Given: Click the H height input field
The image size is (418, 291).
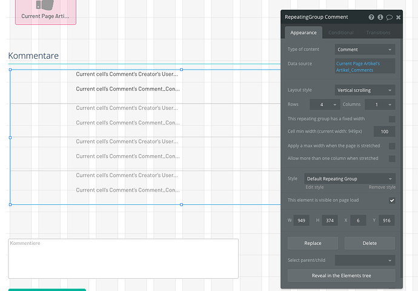Looking at the screenshot, I should [330, 221].
